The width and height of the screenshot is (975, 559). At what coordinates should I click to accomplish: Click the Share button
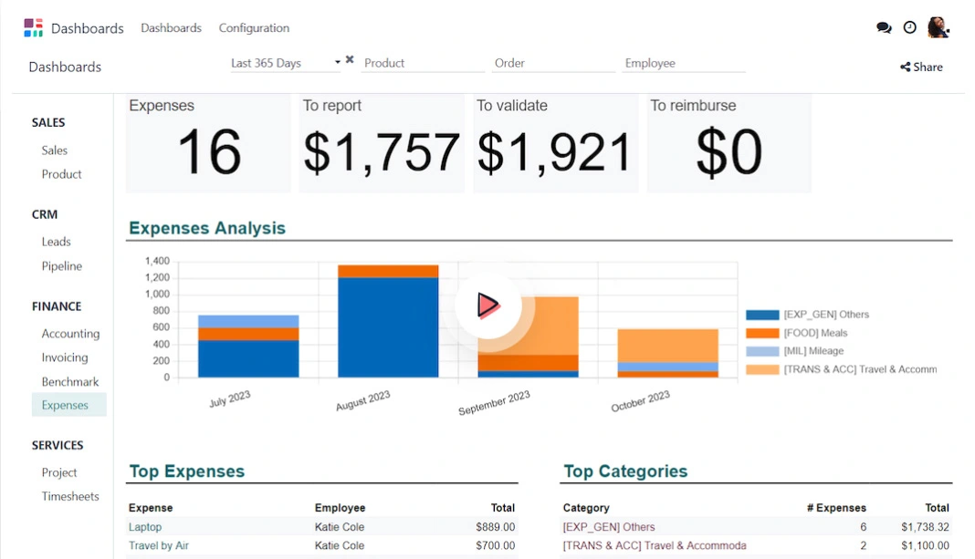(921, 67)
